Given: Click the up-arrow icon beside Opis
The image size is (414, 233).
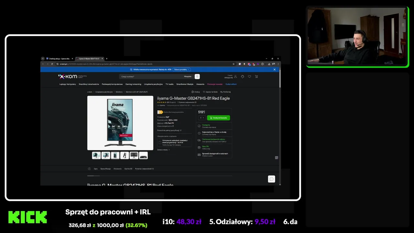Looking at the screenshot, I should coord(89,169).
